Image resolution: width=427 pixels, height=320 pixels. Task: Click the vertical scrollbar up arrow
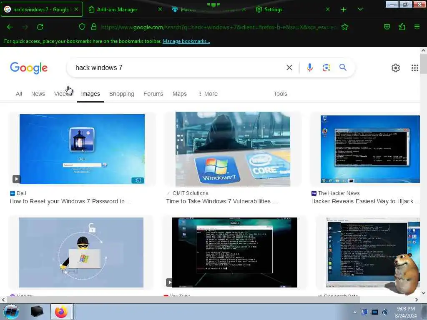click(x=423, y=50)
